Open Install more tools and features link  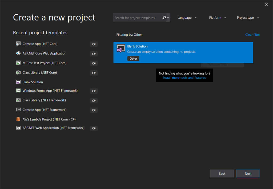click(184, 78)
